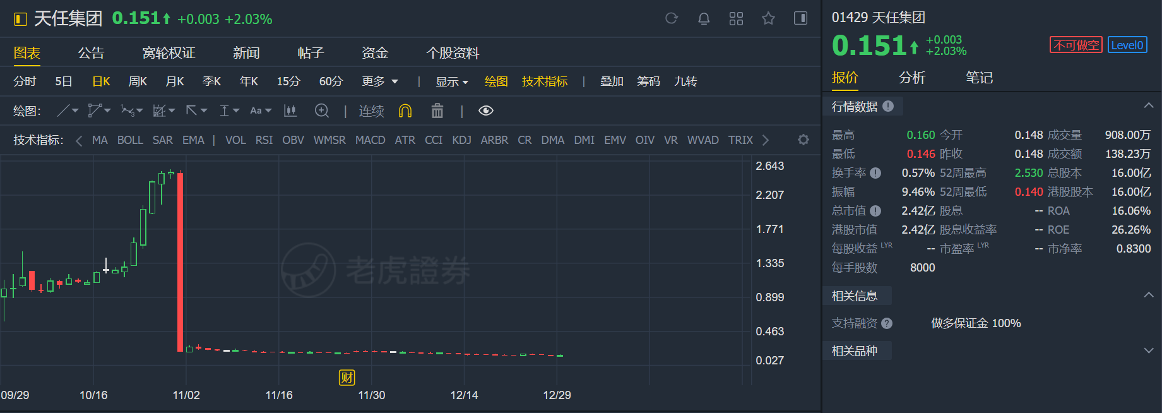Enable the MACD indicator
Screen dimensions: 1162x413
370,140
